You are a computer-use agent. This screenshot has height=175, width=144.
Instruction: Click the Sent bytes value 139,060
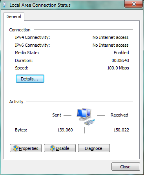click(x=65, y=130)
